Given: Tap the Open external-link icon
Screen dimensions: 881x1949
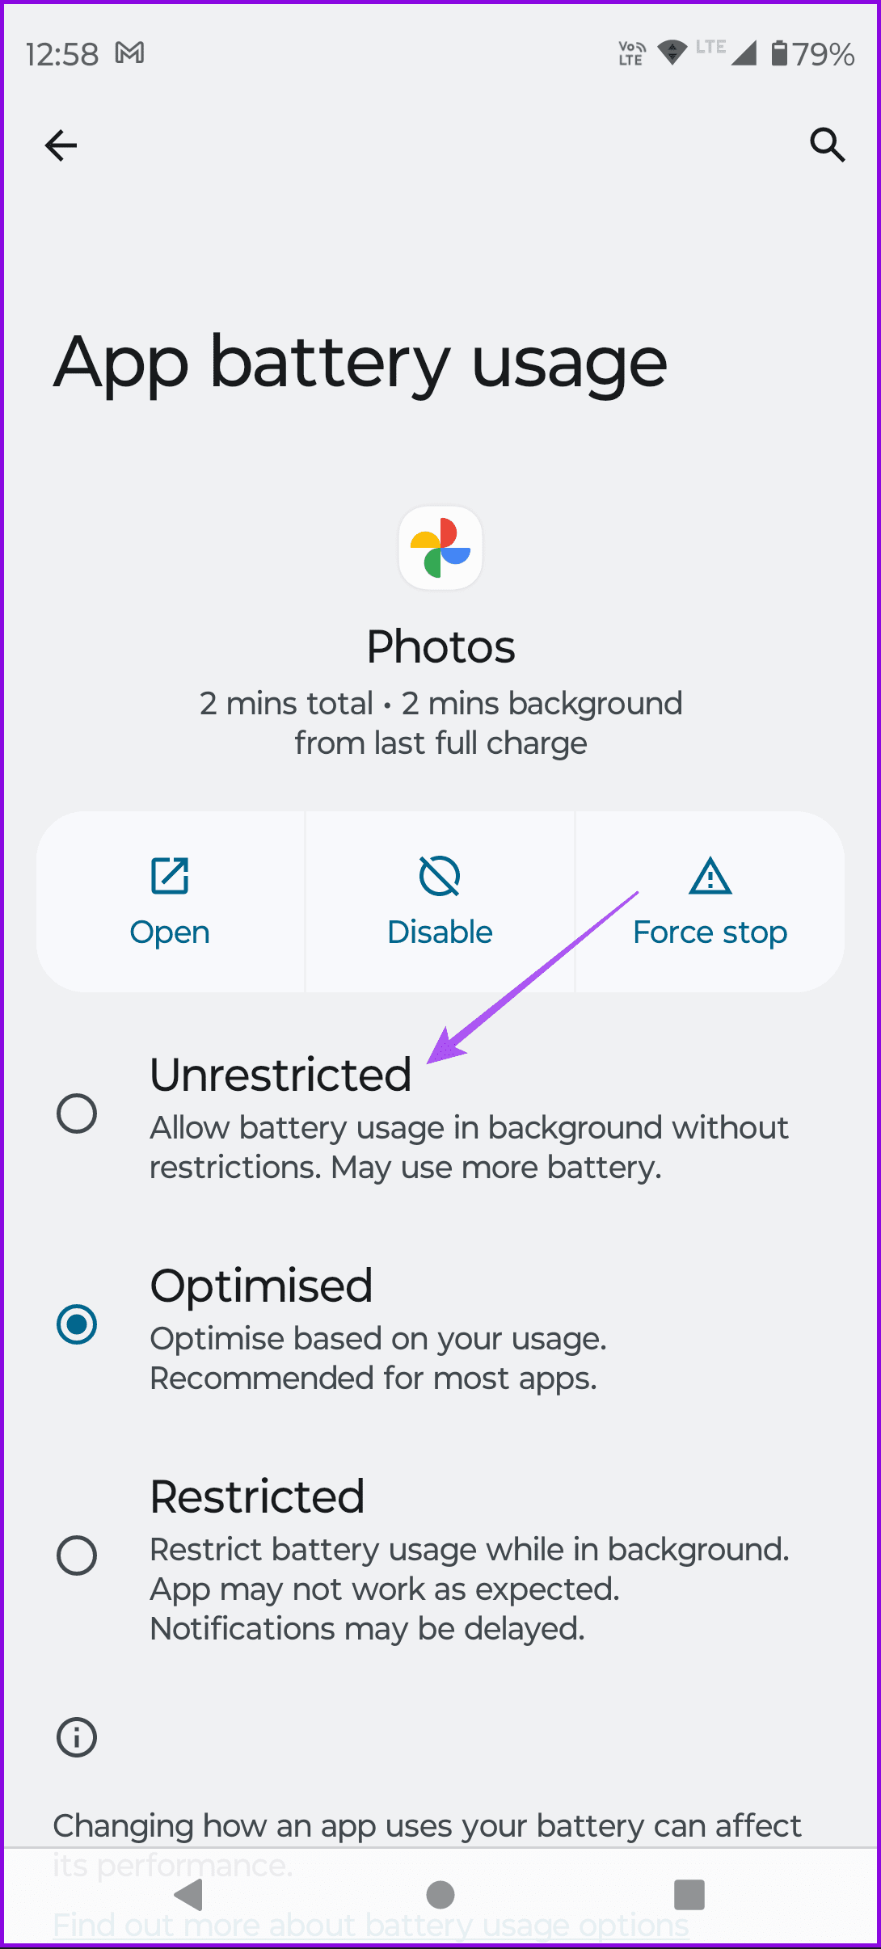Looking at the screenshot, I should click(169, 875).
